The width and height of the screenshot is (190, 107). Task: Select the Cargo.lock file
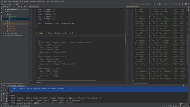click(x=11, y=29)
